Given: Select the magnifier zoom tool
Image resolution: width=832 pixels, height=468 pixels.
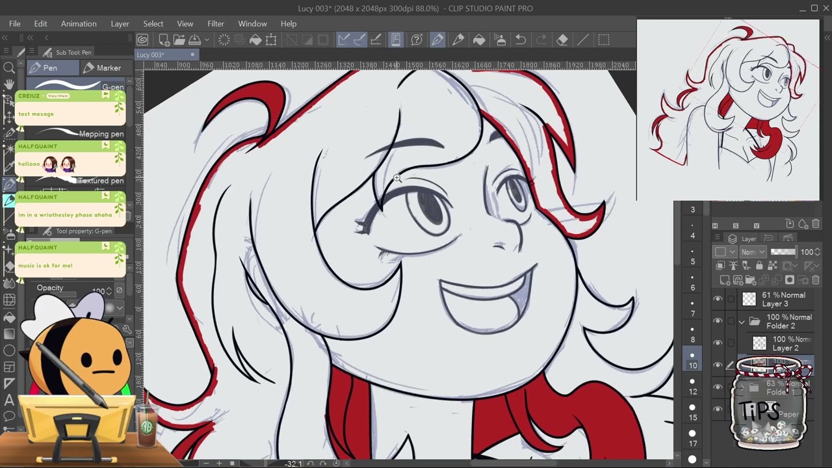Looking at the screenshot, I should pos(9,68).
